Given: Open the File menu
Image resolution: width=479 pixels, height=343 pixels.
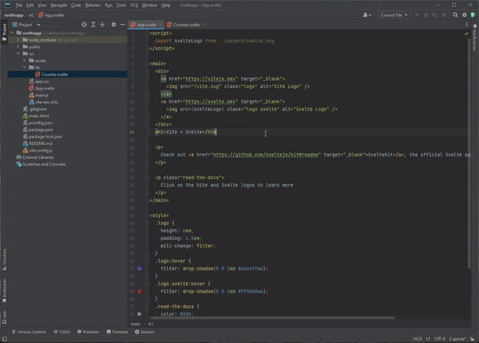Looking at the screenshot, I should (18, 6).
